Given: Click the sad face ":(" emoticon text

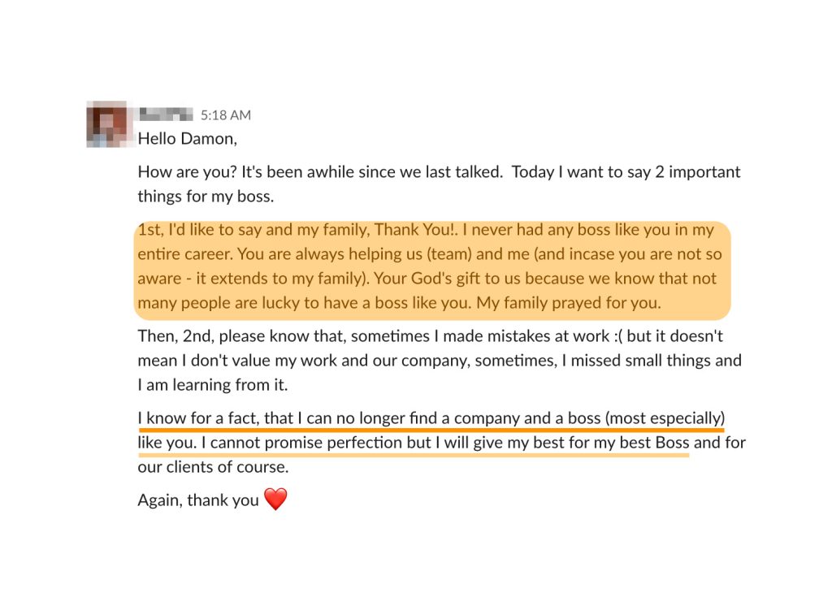Looking at the screenshot, I should 617,336.
